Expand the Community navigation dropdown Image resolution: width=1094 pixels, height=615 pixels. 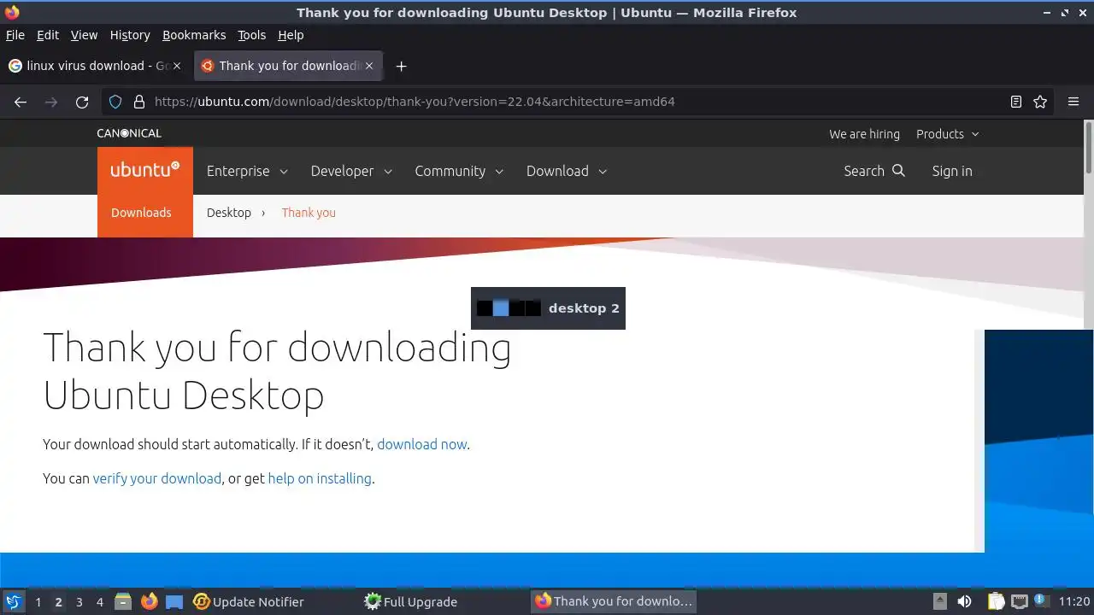coord(459,171)
